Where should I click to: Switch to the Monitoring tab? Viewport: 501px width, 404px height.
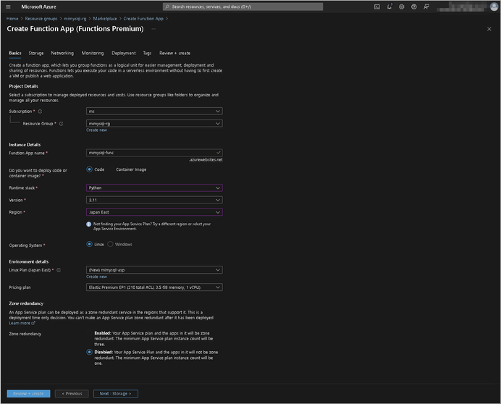pyautogui.click(x=93, y=54)
